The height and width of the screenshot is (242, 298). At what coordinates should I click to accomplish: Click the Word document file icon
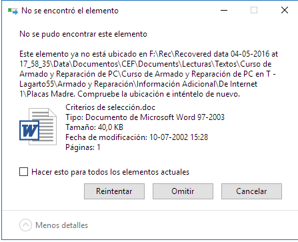pyautogui.click(x=38, y=127)
